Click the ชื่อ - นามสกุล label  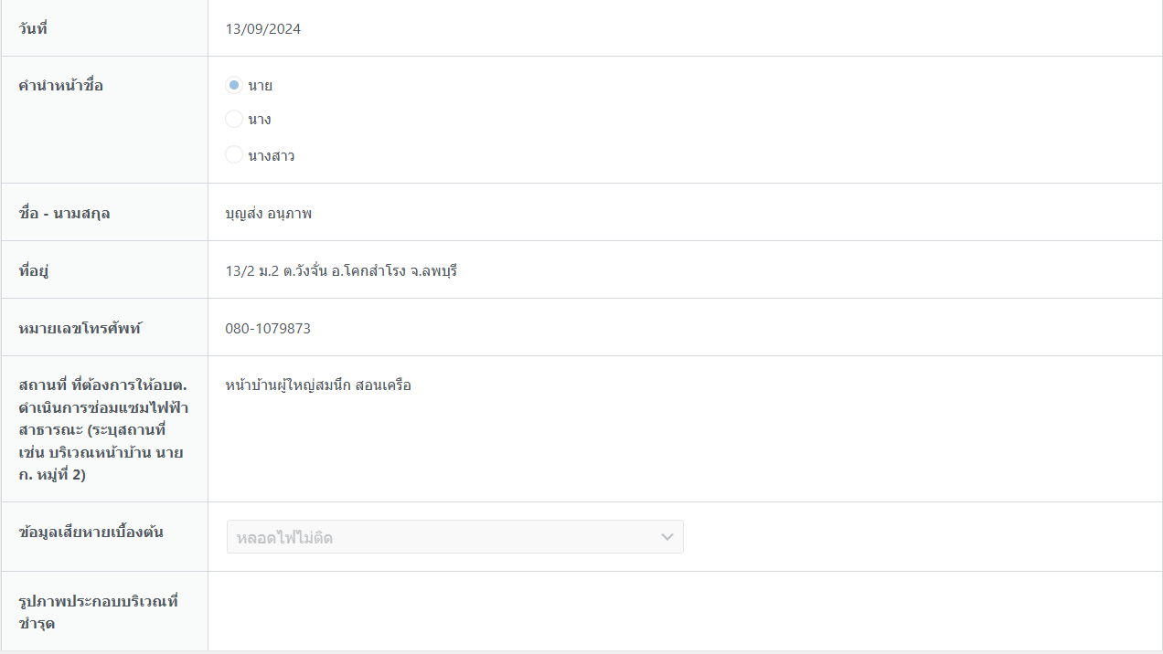[x=70, y=214]
